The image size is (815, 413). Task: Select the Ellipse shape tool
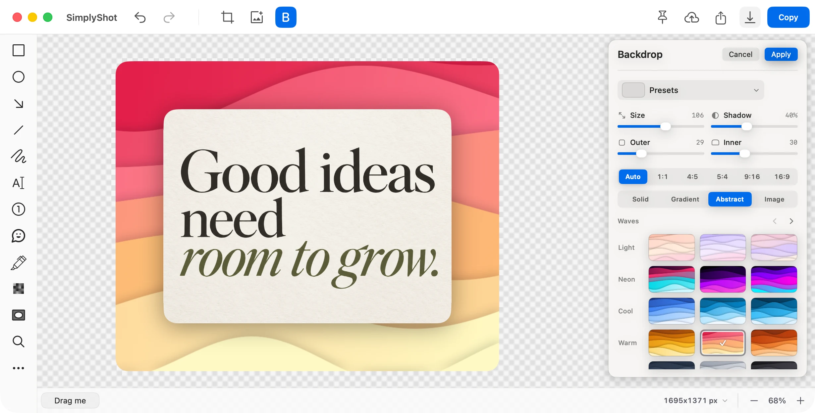[19, 77]
